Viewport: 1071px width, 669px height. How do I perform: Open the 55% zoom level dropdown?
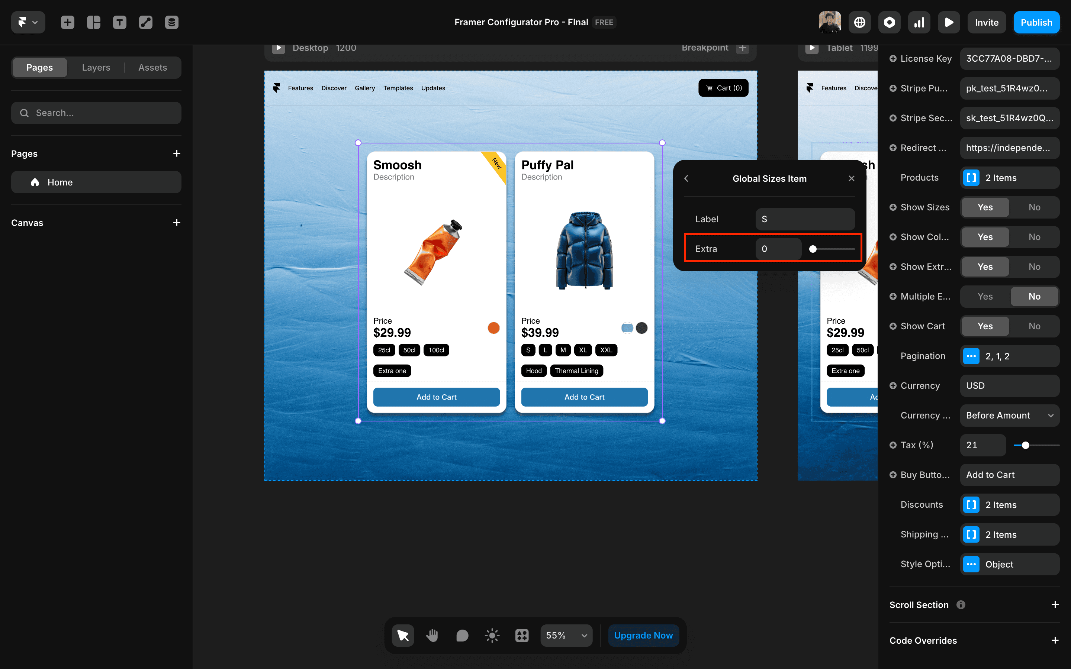point(566,636)
